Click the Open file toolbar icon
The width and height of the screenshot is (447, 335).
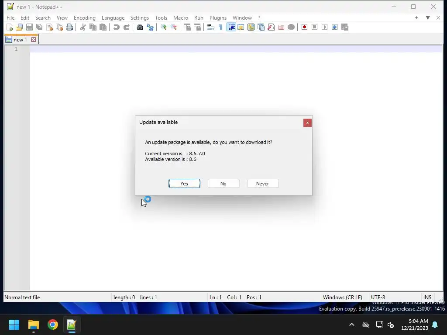click(x=19, y=27)
